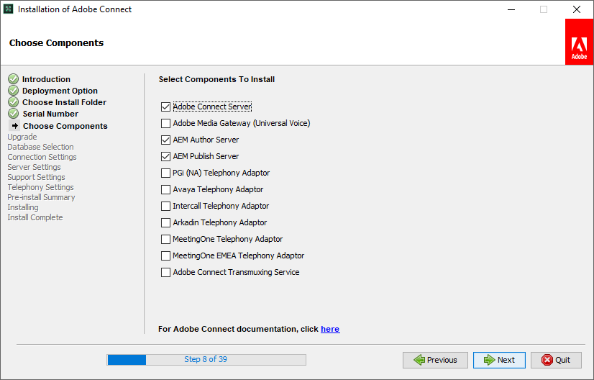Image resolution: width=594 pixels, height=380 pixels.
Task: Toggle the AEM Publish Server checkbox
Action: pyautogui.click(x=165, y=156)
